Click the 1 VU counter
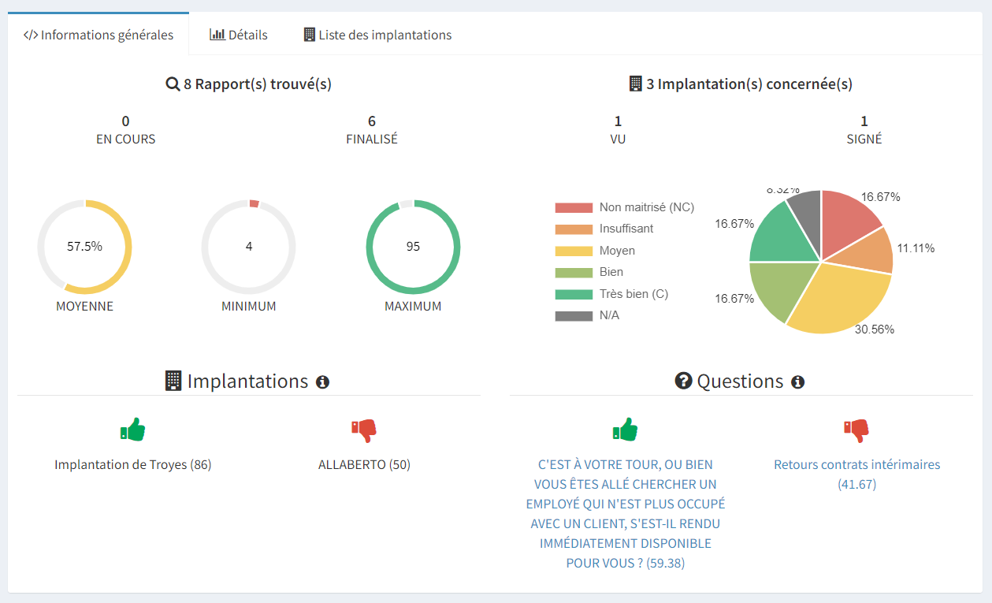The width and height of the screenshot is (992, 603). 619,130
